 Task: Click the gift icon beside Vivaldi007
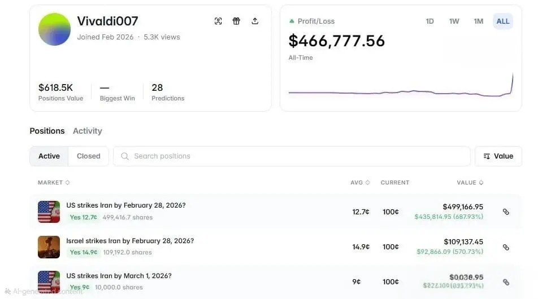[236, 21]
